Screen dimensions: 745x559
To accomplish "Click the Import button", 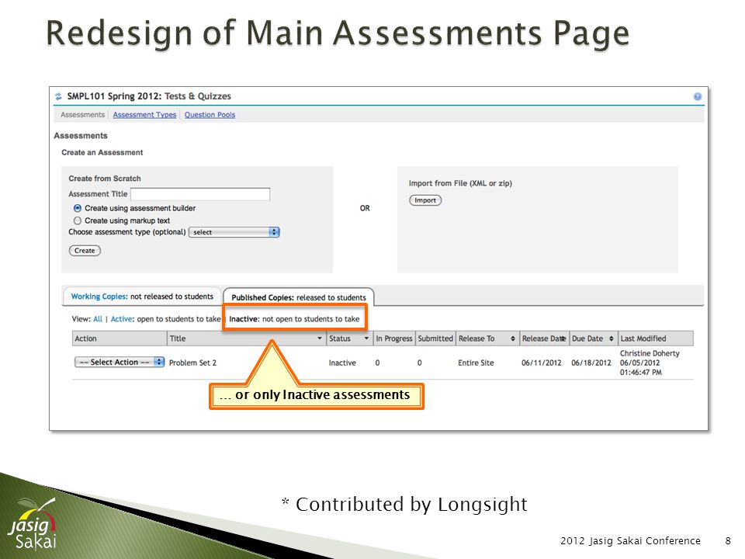I will click(x=425, y=200).
